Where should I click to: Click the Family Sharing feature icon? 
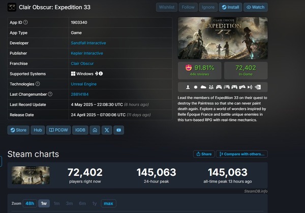(211, 87)
